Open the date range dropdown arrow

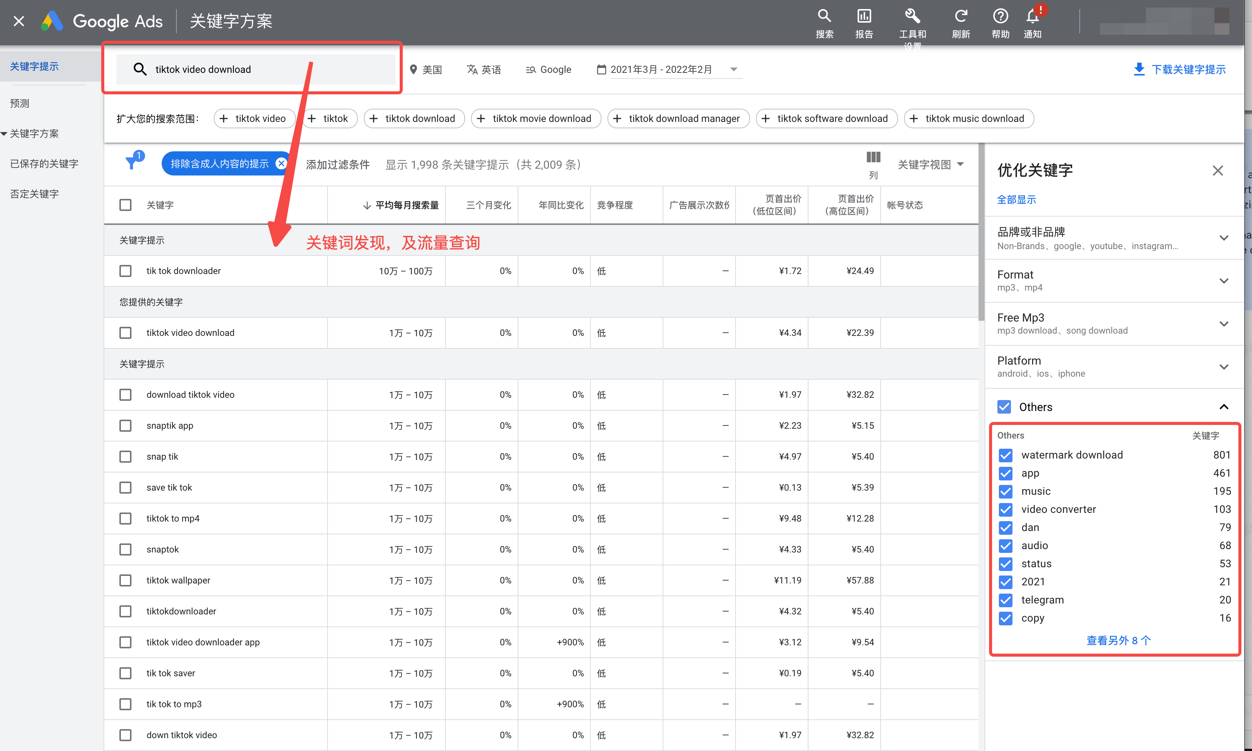(733, 69)
